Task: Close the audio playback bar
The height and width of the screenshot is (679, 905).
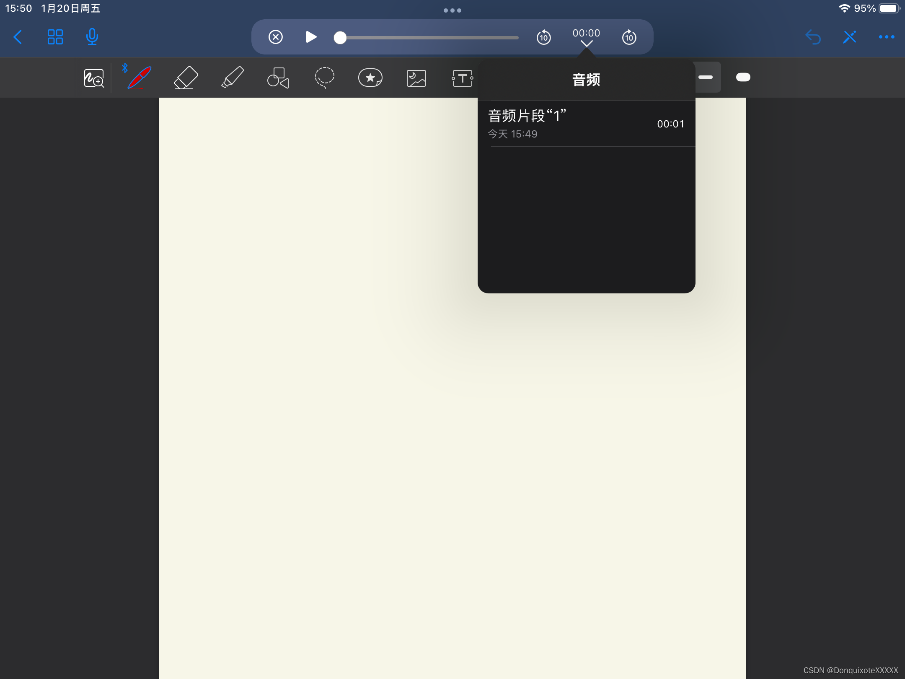Action: [276, 37]
